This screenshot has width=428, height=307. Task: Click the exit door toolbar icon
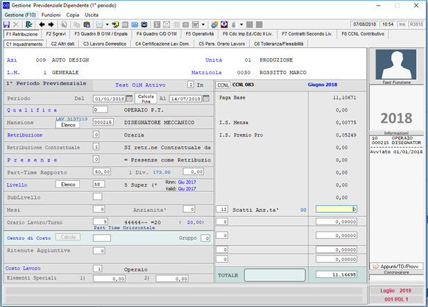point(29,24)
